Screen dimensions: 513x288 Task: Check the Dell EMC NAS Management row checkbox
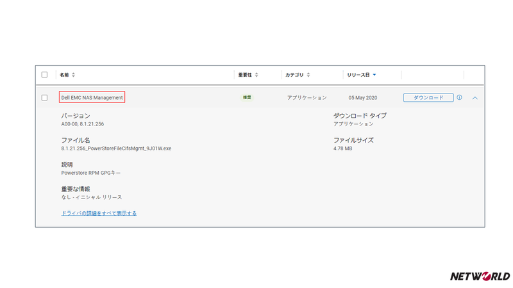(44, 98)
